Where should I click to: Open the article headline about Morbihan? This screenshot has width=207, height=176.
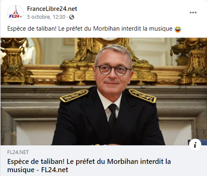[x=89, y=165]
